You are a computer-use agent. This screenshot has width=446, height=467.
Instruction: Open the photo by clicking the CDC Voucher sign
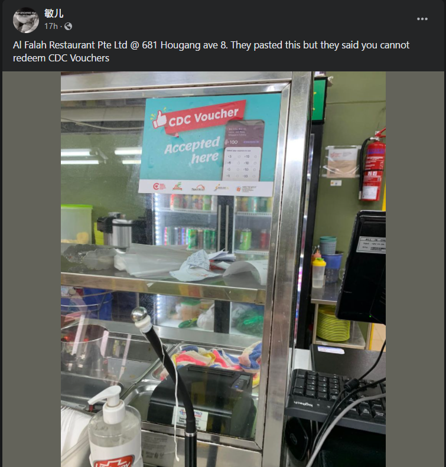(x=210, y=146)
